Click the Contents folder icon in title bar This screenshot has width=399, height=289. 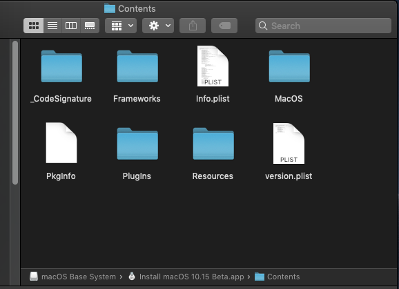click(x=110, y=8)
